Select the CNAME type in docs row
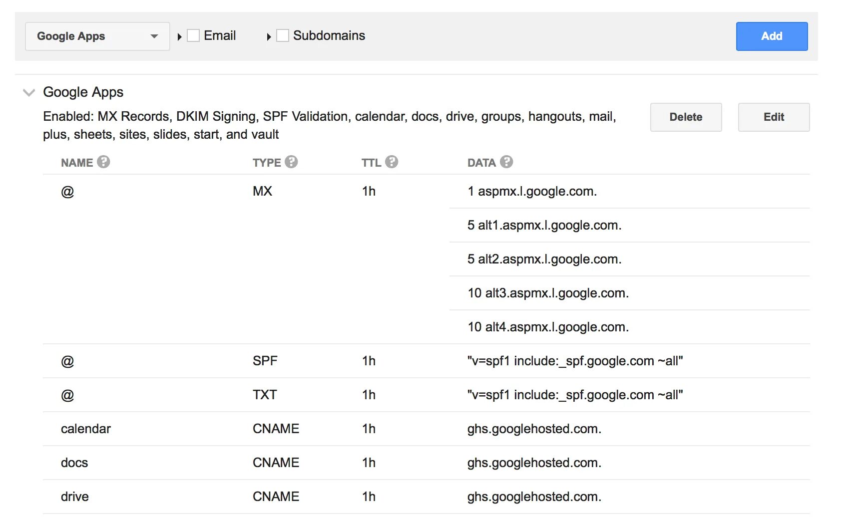 point(276,463)
